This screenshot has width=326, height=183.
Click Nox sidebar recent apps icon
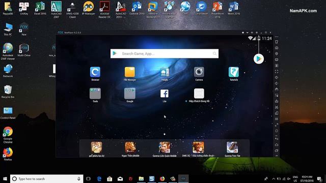click(x=277, y=150)
